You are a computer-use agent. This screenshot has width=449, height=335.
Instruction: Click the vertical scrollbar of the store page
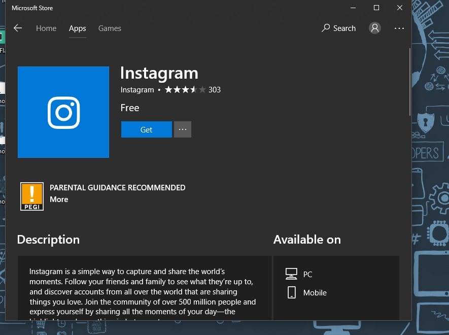click(410, 82)
